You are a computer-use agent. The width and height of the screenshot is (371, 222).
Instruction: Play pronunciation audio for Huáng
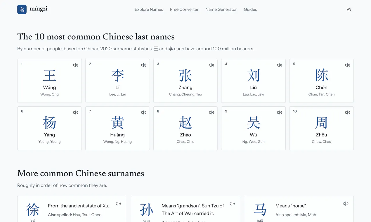[144, 112]
